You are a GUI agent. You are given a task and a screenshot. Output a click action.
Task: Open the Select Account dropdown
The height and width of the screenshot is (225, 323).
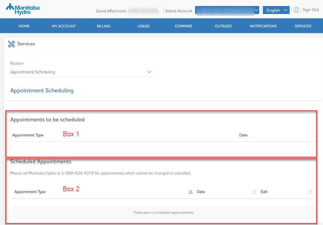tap(256, 10)
